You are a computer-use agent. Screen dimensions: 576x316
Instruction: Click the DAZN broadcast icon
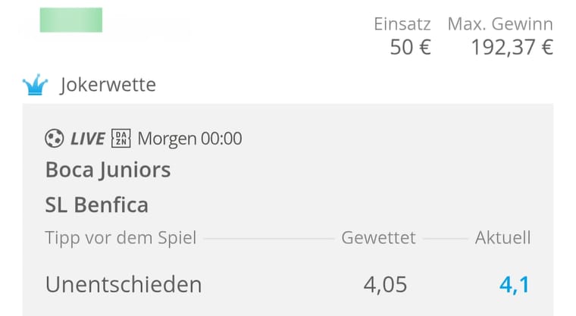coord(121,139)
